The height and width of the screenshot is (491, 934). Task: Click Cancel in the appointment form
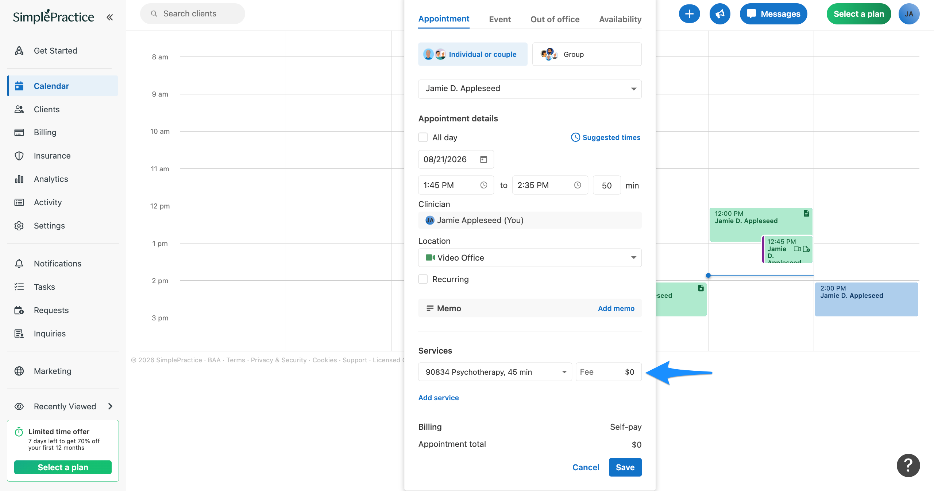(586, 467)
